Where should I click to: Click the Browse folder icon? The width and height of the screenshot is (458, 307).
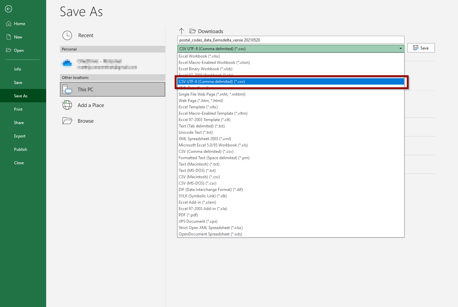coord(67,121)
